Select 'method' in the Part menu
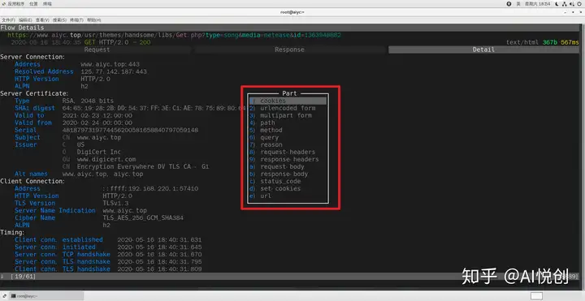Viewport: 585px width, 301px height. pyautogui.click(x=288, y=130)
